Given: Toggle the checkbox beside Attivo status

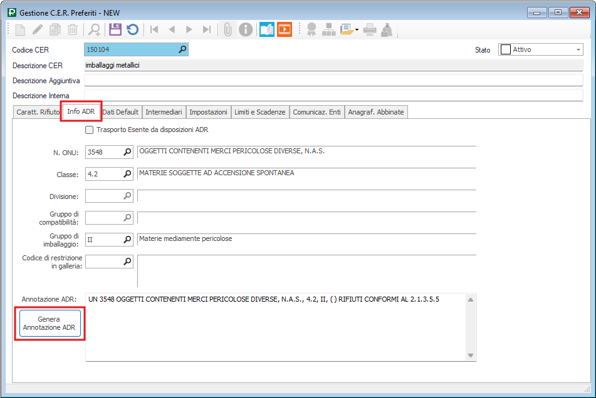Looking at the screenshot, I should tap(505, 50).
